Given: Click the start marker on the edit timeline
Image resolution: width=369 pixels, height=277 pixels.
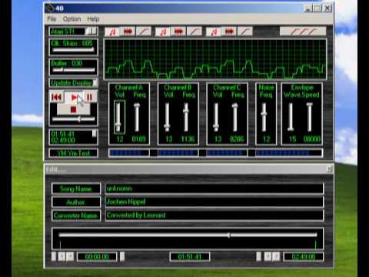Looking at the screenshot, I should click(60, 245).
